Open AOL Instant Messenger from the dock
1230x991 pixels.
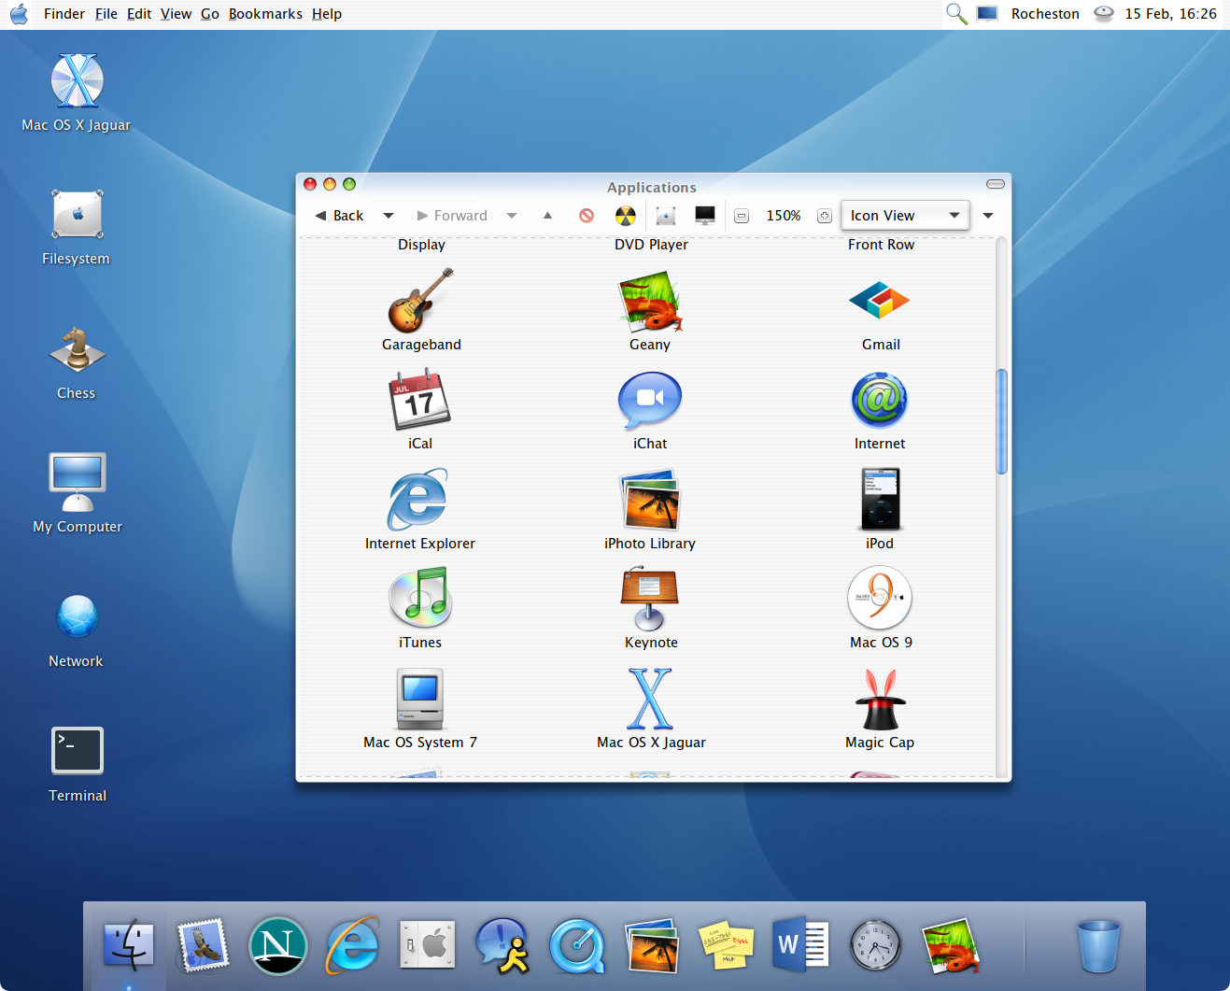click(x=502, y=945)
